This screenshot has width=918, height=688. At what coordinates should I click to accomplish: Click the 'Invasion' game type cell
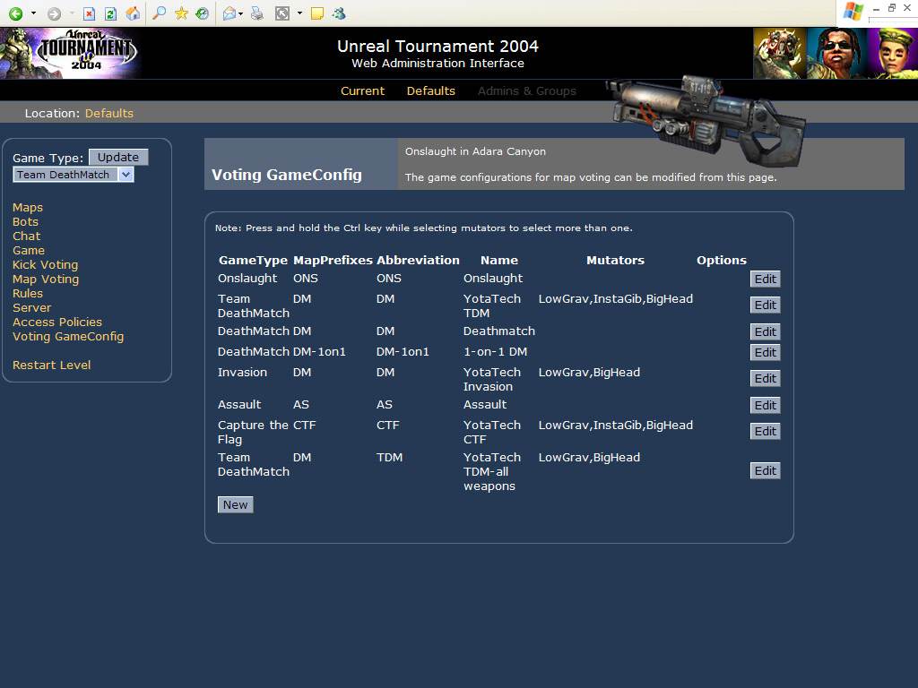coord(242,372)
